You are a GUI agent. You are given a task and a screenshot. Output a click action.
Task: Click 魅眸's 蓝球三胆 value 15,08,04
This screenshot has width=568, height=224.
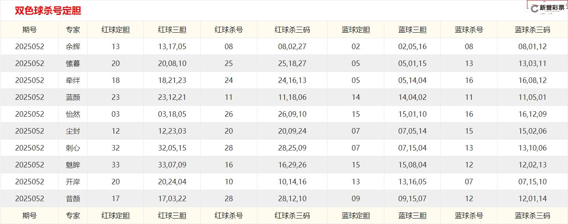pos(412,165)
